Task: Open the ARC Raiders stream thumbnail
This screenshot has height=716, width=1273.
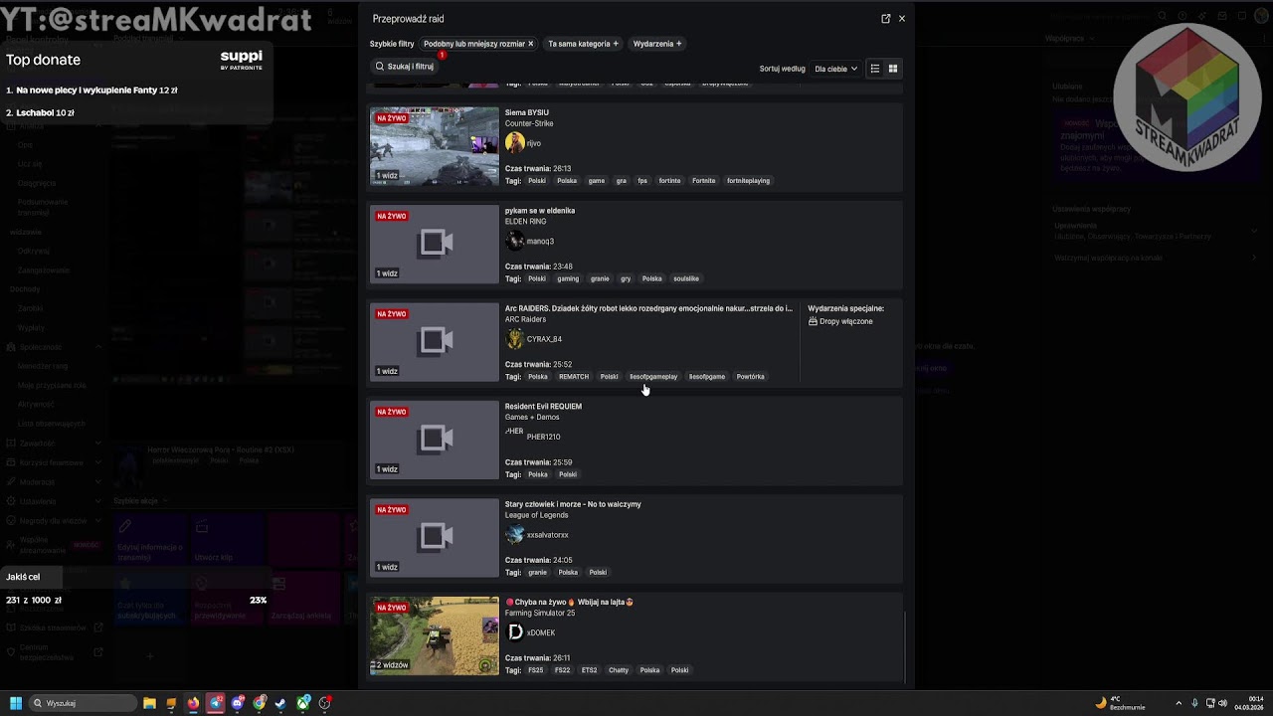Action: click(435, 342)
